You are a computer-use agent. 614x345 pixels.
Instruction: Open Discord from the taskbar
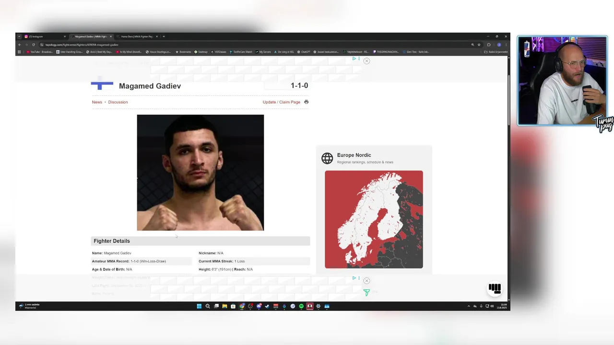(x=259, y=306)
